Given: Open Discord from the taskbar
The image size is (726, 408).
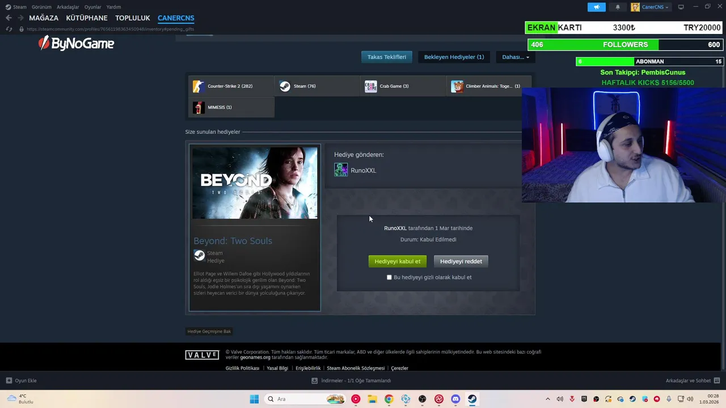Looking at the screenshot, I should click(x=455, y=399).
